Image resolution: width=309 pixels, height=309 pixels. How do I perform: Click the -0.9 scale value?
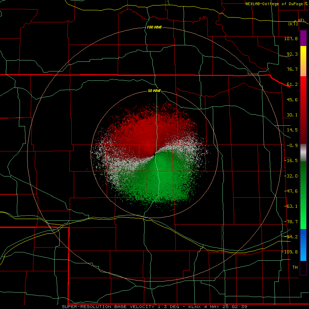tap(292, 146)
